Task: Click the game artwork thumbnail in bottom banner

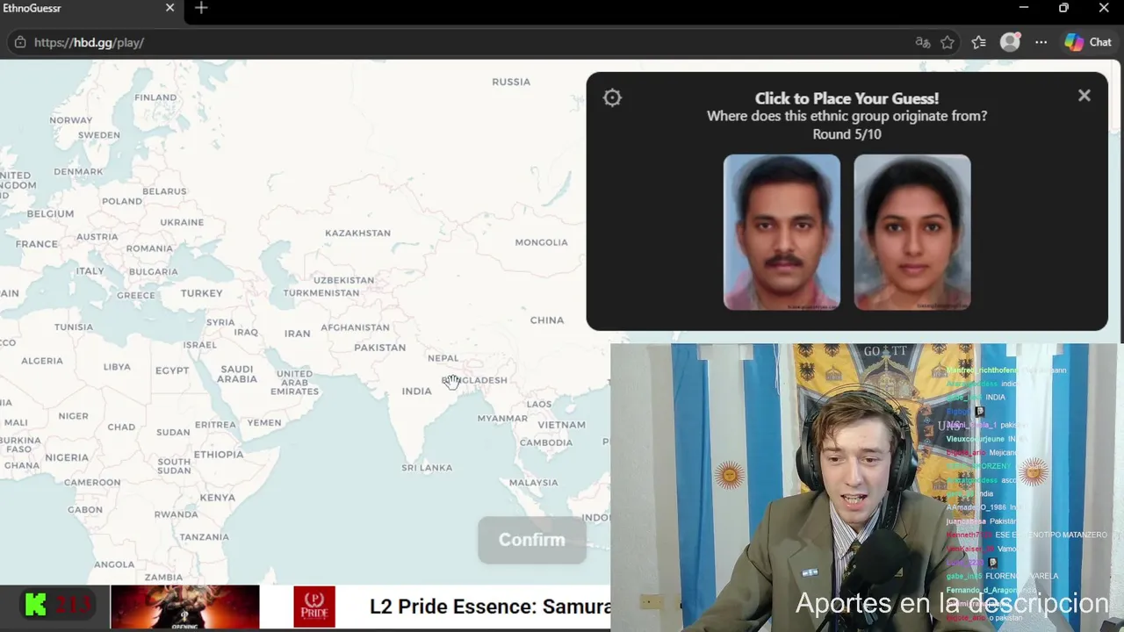Action: click(184, 607)
